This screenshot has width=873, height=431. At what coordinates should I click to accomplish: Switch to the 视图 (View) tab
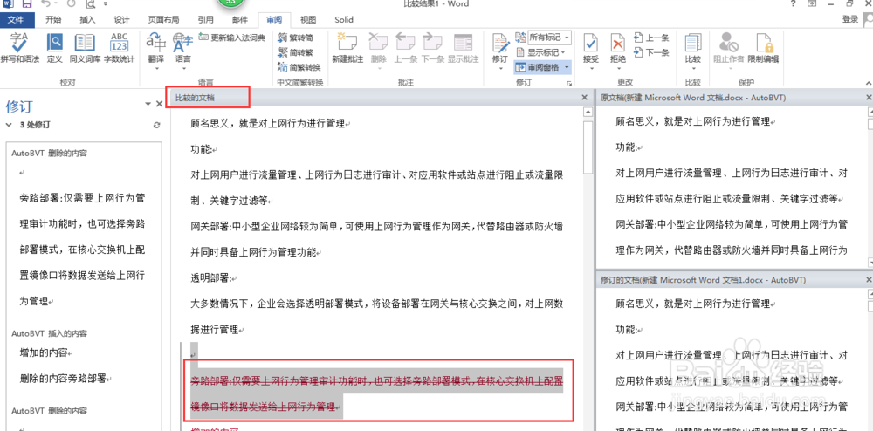[x=308, y=19]
